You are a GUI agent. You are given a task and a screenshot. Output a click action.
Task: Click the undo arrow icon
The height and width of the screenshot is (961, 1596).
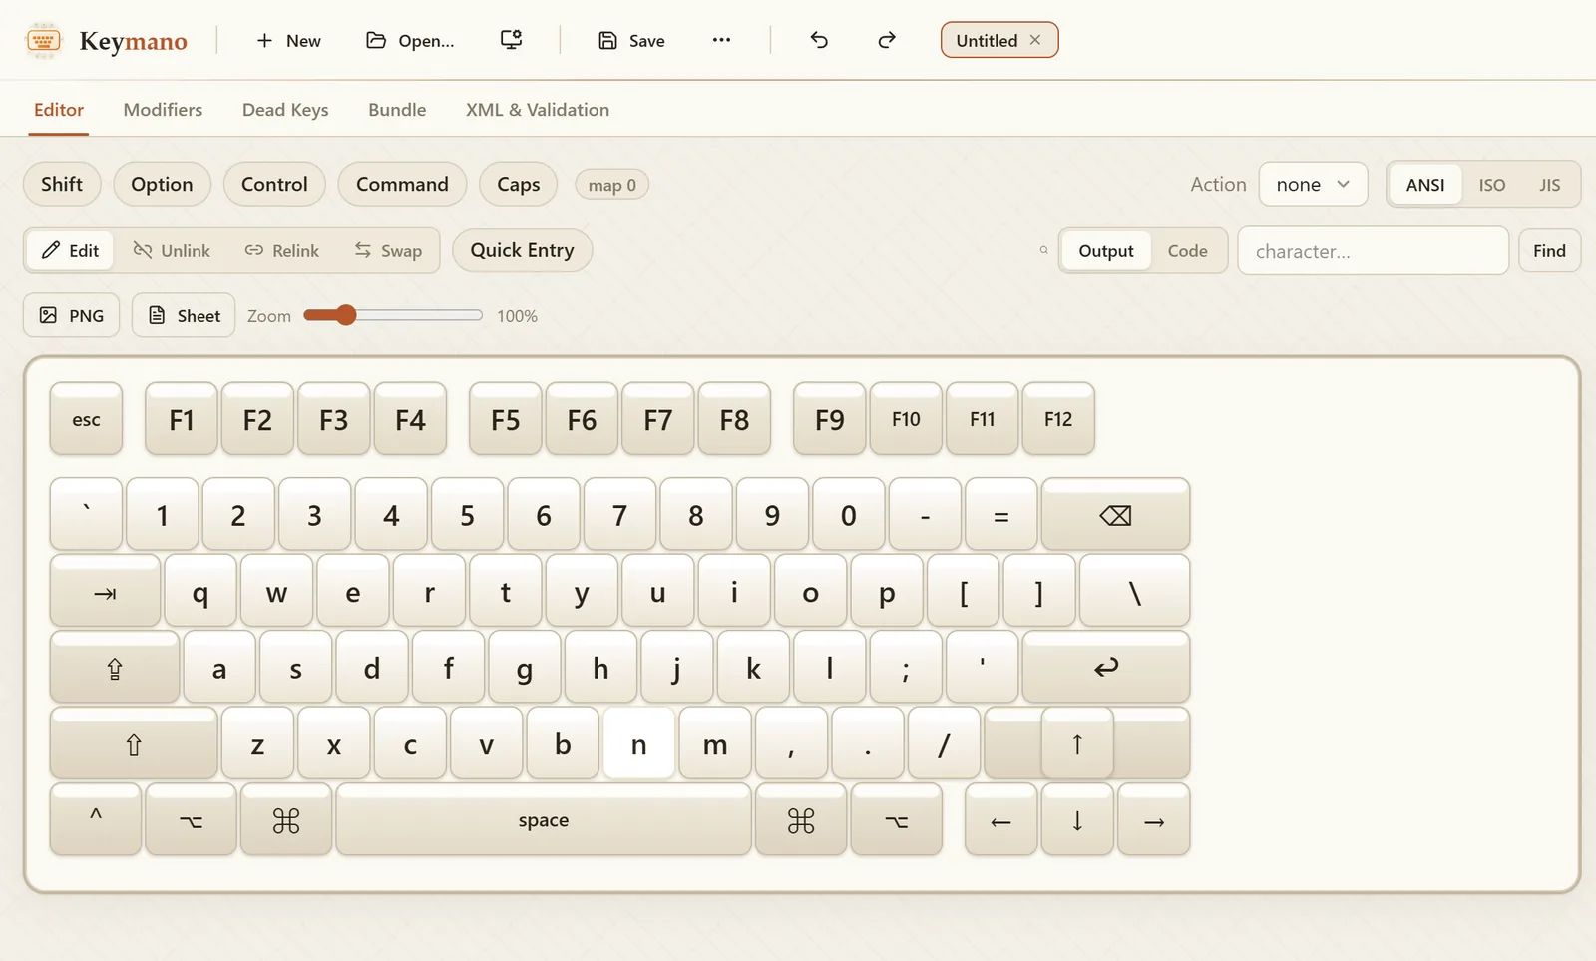[819, 40]
